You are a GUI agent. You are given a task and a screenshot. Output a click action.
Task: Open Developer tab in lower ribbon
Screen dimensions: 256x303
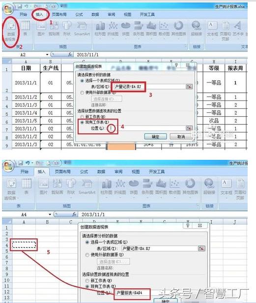pyautogui.click(x=156, y=172)
